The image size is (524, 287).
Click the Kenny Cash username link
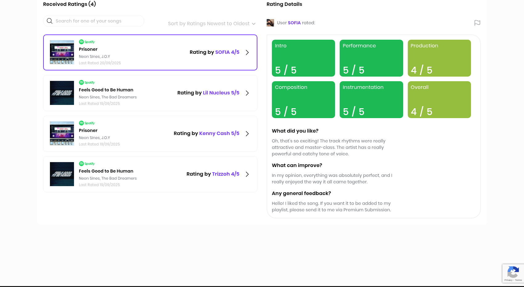[215, 134]
